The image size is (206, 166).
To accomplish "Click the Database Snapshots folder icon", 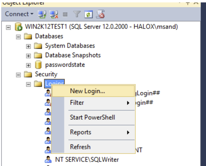I will [x=38, y=55].
